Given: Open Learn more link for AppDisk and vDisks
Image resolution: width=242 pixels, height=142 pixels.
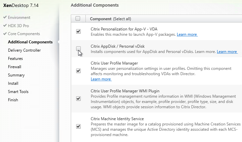Looking at the screenshot, I should 227,52.
